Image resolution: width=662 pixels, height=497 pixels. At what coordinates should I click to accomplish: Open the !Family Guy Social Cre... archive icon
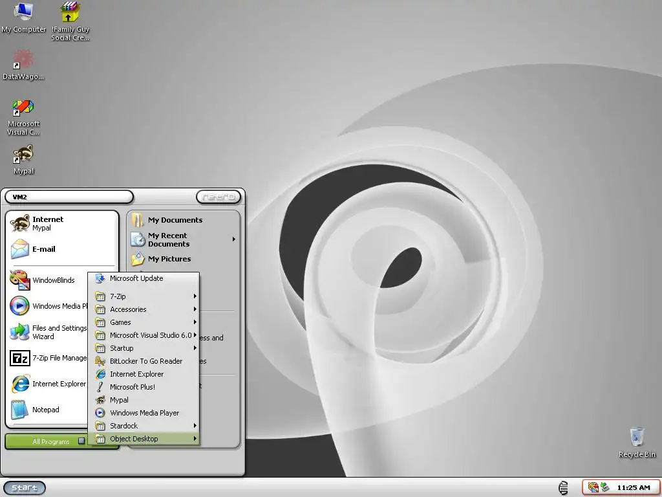tap(70, 21)
